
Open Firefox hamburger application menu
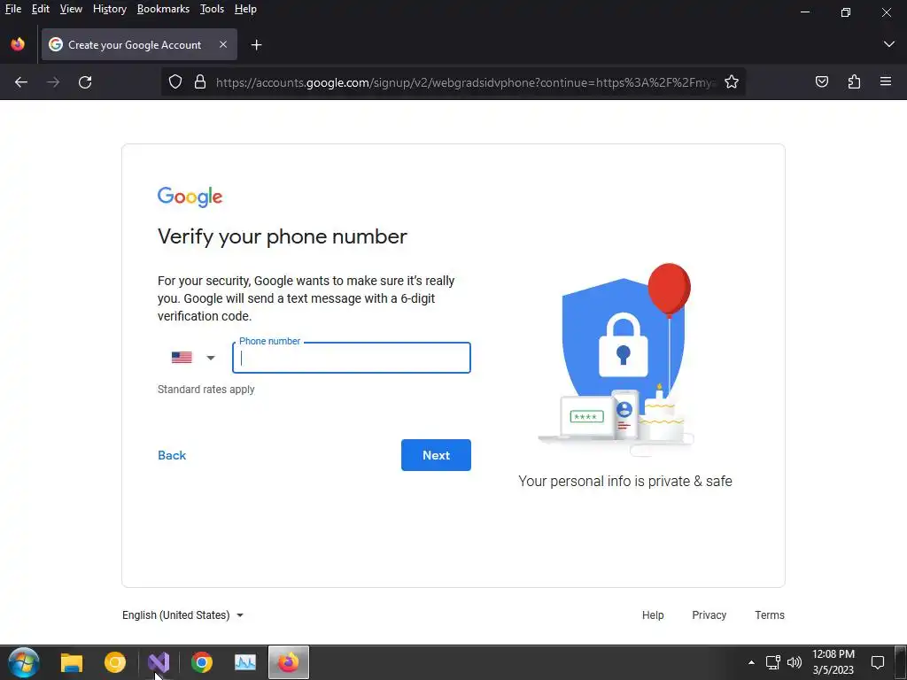click(x=886, y=81)
